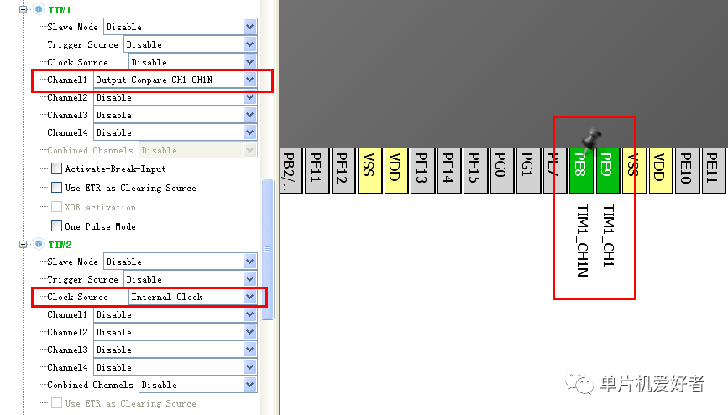This screenshot has height=415, width=728.
Task: Click the TIM1_CH1N pin signal label
Action: 582,241
